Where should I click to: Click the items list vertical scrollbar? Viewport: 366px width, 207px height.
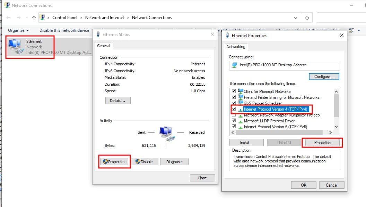pyautogui.click(x=336, y=106)
